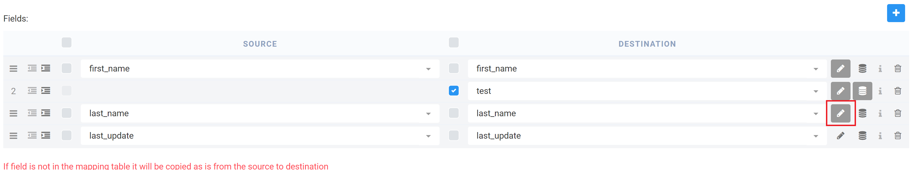Toggle the select-all source checkbox in header
The width and height of the screenshot is (913, 170).
[x=67, y=43]
